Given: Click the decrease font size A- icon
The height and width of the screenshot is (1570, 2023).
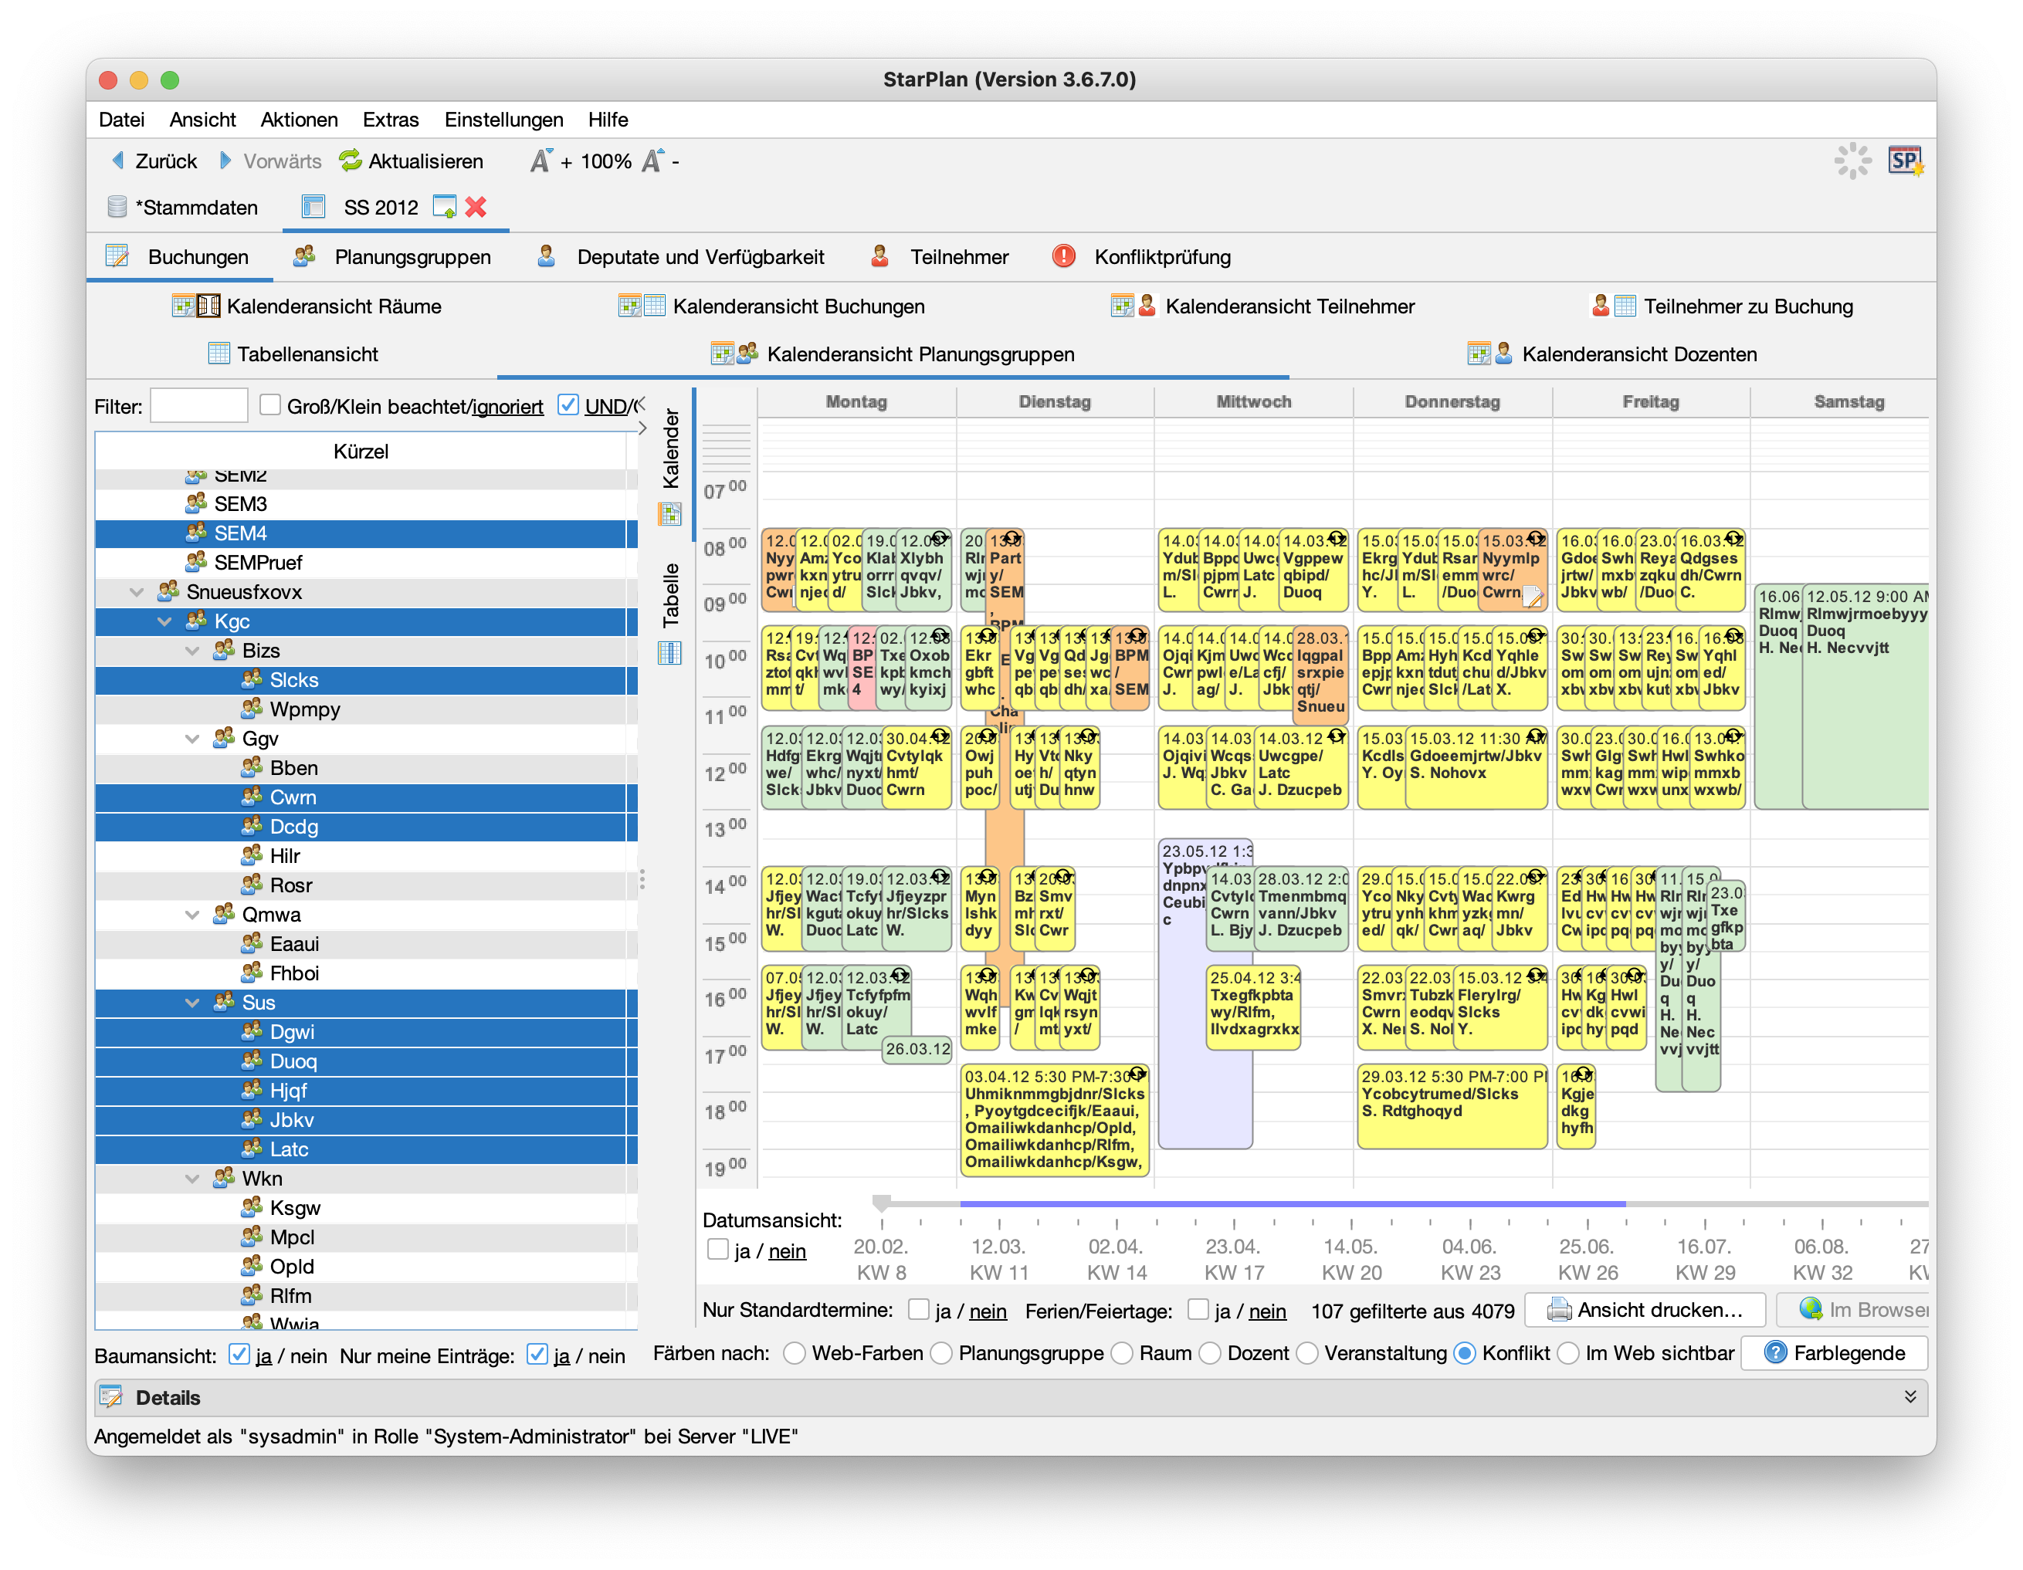Looking at the screenshot, I should click(653, 161).
